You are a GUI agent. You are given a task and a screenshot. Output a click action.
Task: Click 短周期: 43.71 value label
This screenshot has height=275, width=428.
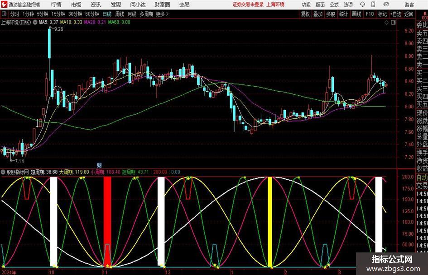(135, 172)
